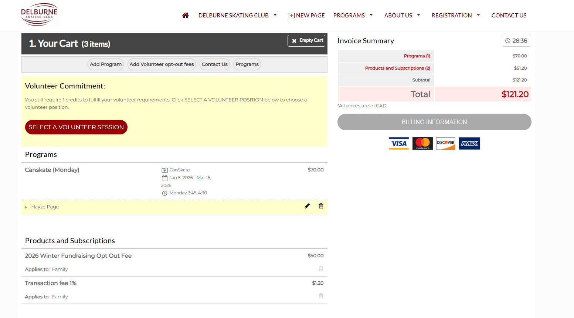Delete Hayze Page registration with trash icon

point(321,206)
